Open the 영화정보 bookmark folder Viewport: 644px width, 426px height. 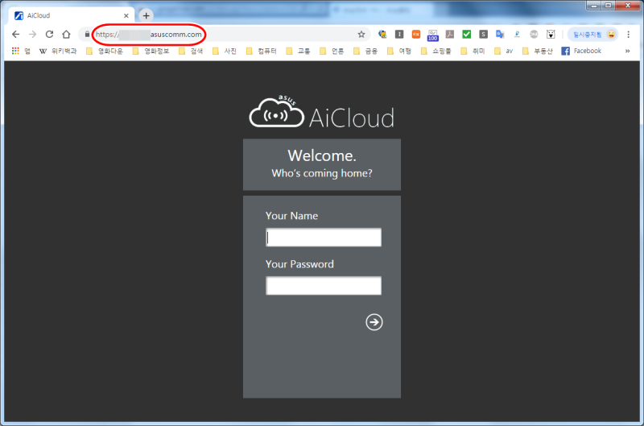[151, 51]
